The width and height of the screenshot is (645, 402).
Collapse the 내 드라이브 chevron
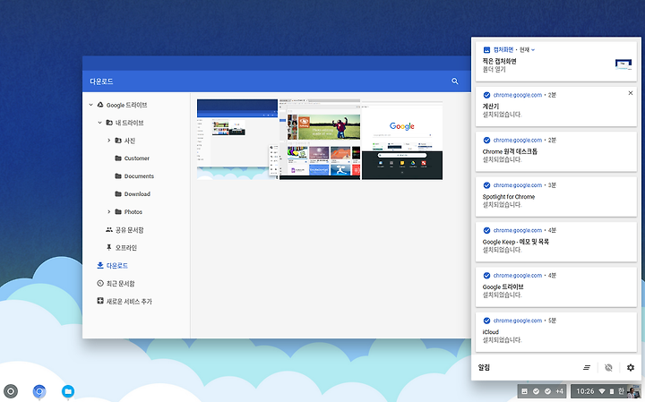[x=100, y=123]
